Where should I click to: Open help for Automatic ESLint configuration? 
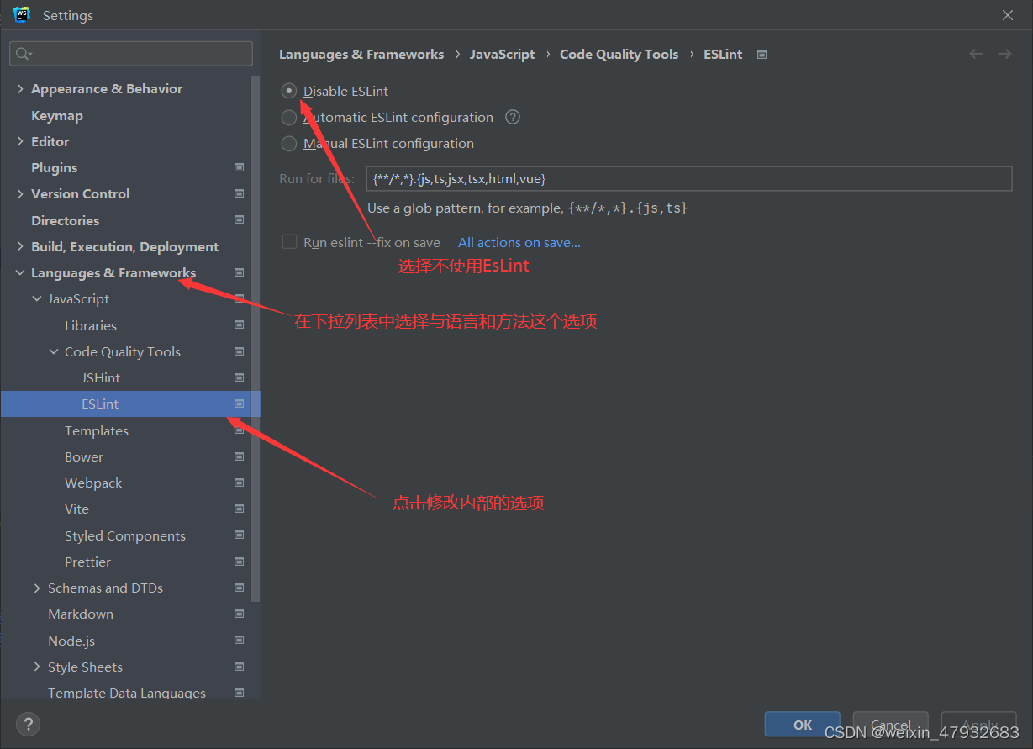click(x=513, y=117)
